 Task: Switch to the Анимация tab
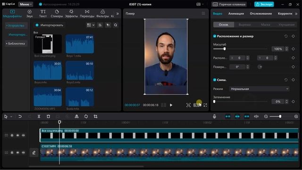(236, 14)
